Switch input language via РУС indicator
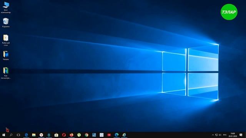The image size is (246, 138). coord(225,135)
